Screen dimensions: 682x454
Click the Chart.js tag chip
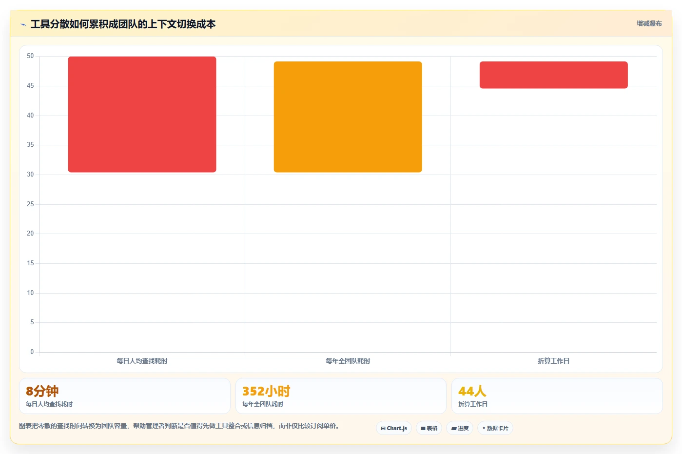point(394,428)
